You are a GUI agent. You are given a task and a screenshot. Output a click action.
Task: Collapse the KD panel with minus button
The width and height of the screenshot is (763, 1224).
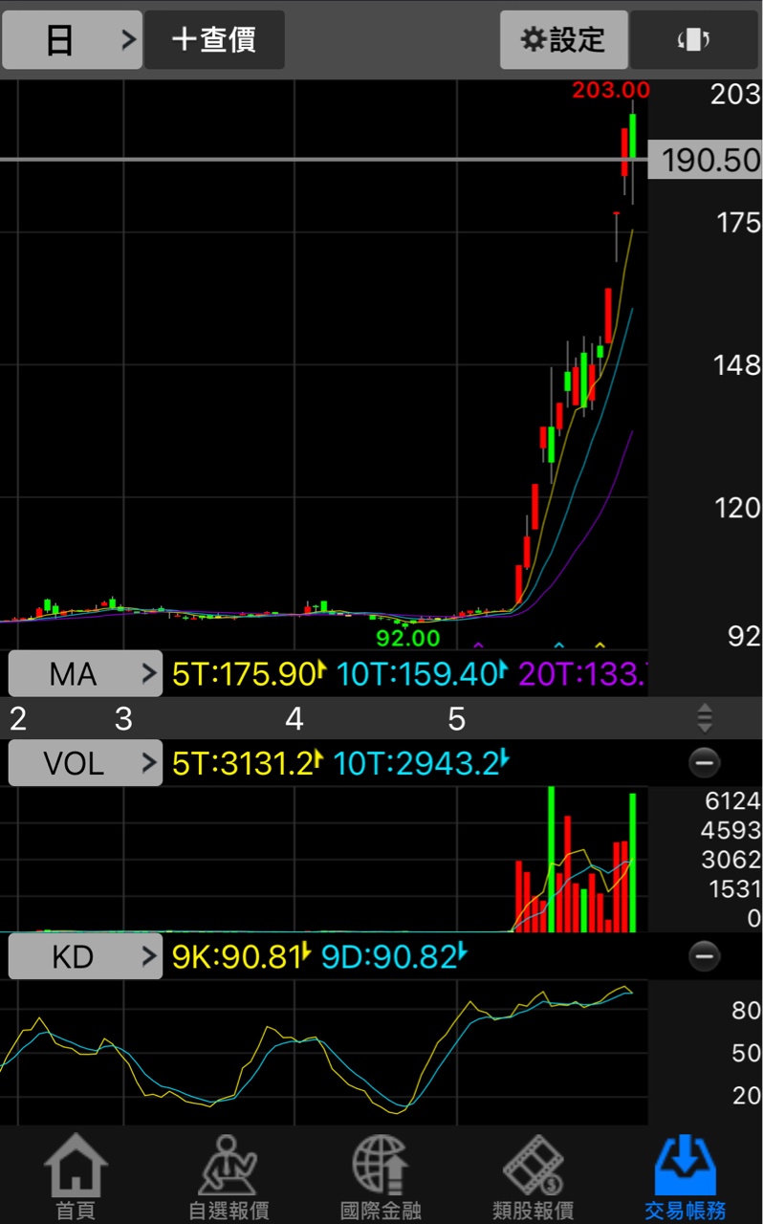pos(705,955)
